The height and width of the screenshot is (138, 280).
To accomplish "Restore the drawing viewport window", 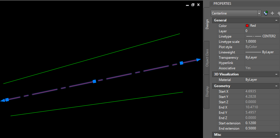I will pyautogui.click(x=193, y=5).
